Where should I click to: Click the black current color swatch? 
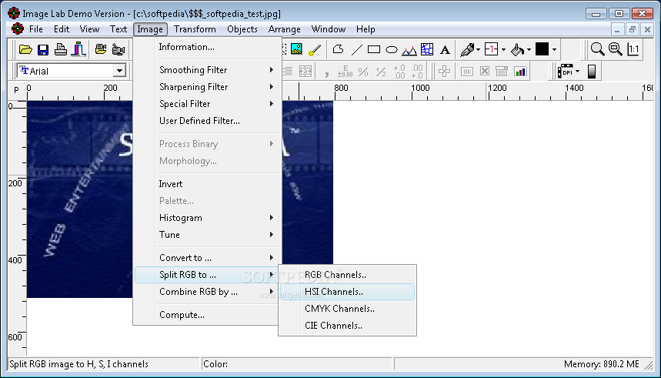[542, 49]
